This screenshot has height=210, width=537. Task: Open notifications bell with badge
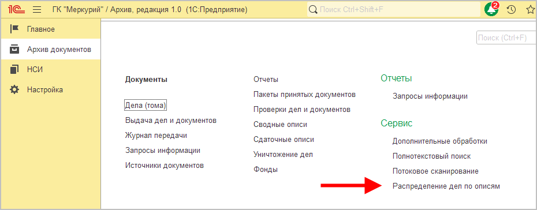(492, 9)
